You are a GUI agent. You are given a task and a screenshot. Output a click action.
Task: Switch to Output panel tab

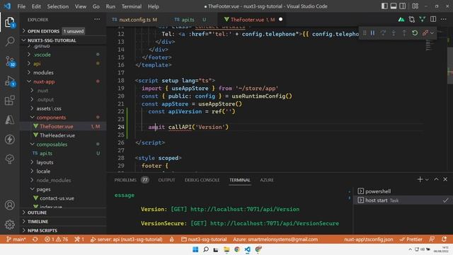tap(166, 180)
